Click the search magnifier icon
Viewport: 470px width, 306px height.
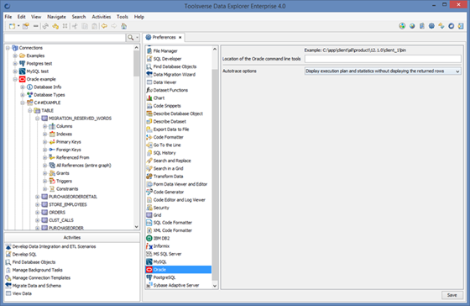click(130, 38)
